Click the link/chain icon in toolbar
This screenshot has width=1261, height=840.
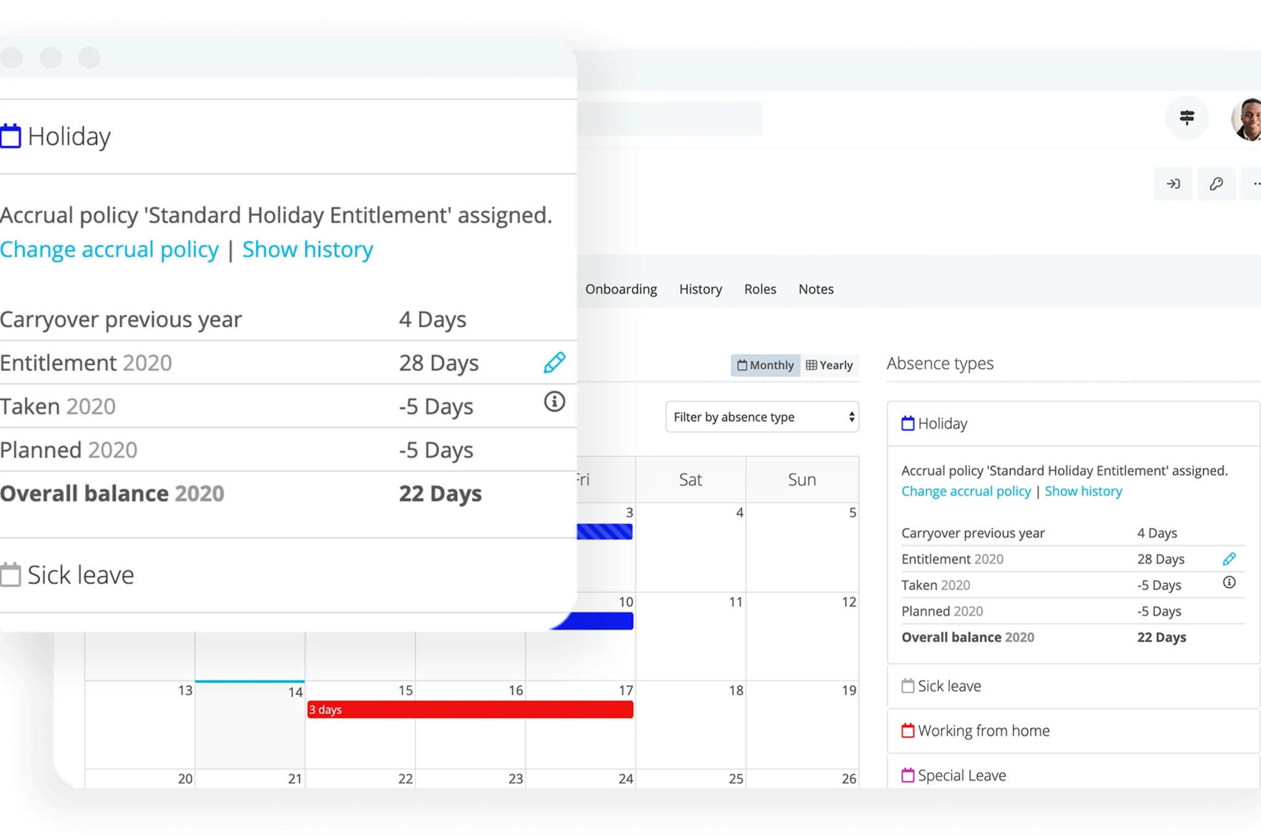(1215, 183)
